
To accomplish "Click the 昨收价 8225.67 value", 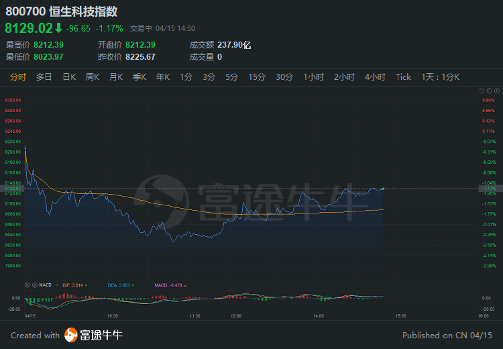I will [140, 57].
